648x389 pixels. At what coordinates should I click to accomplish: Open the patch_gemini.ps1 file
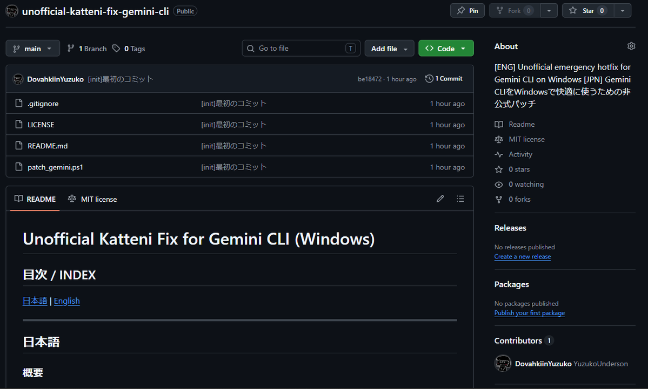(x=55, y=167)
